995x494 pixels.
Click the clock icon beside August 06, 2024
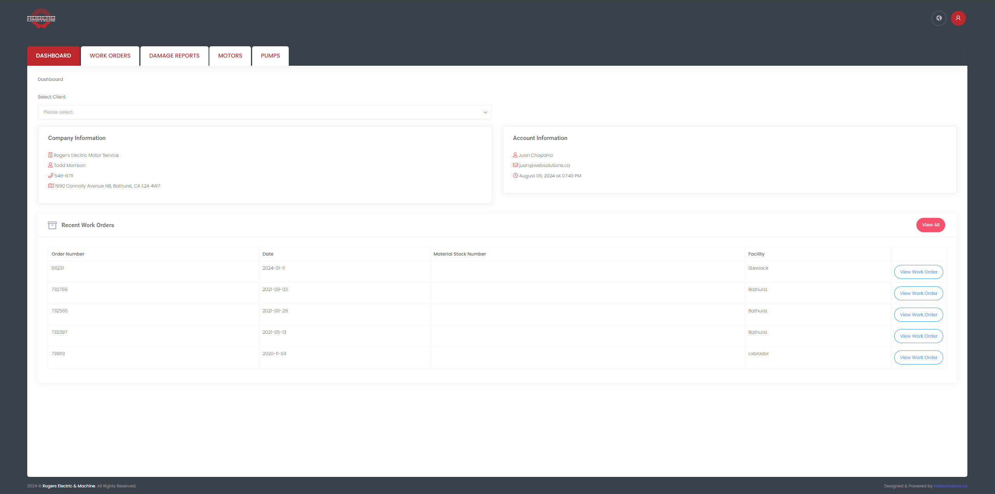(x=516, y=176)
